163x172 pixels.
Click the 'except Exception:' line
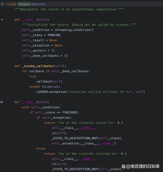(45, 87)
